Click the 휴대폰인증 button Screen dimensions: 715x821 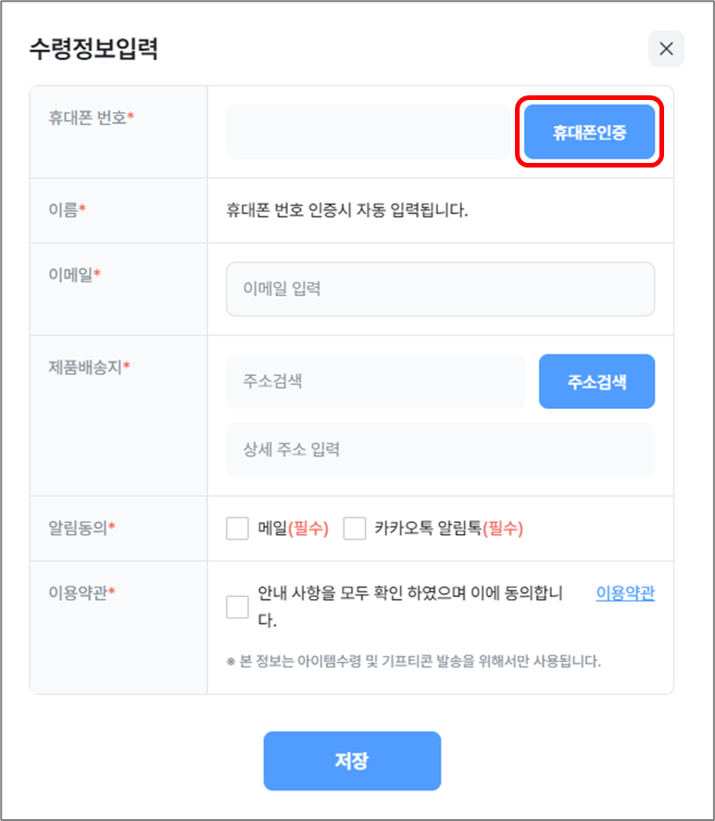tap(589, 132)
